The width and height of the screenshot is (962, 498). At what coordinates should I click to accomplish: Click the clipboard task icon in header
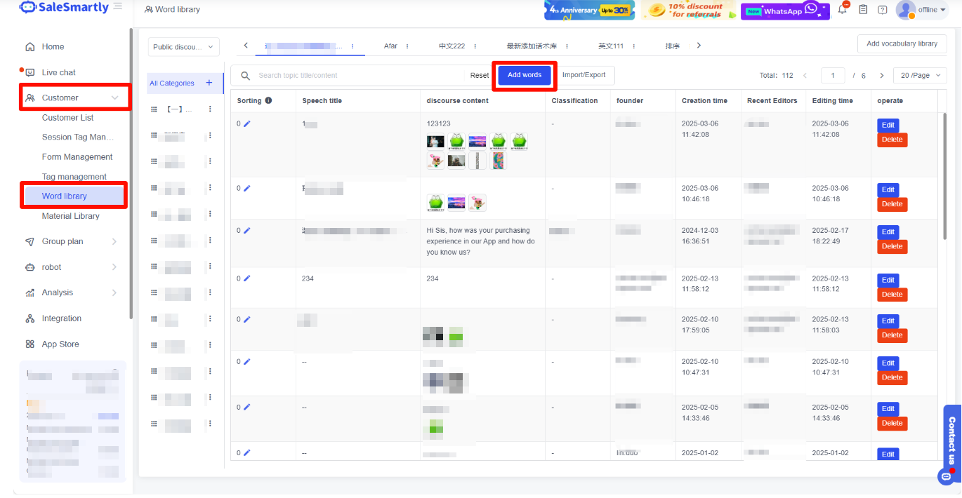pyautogui.click(x=863, y=10)
